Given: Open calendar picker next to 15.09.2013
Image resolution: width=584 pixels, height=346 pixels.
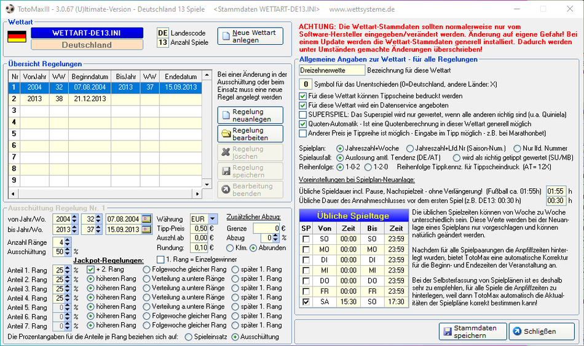Looking at the screenshot, I should click(x=147, y=229).
